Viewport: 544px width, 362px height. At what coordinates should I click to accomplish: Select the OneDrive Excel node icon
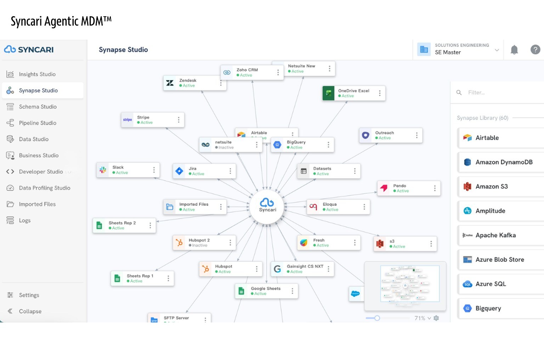(x=329, y=93)
